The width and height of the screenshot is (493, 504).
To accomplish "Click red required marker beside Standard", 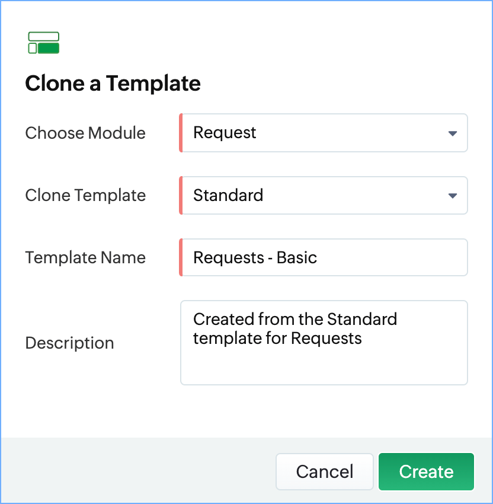I will [181, 195].
